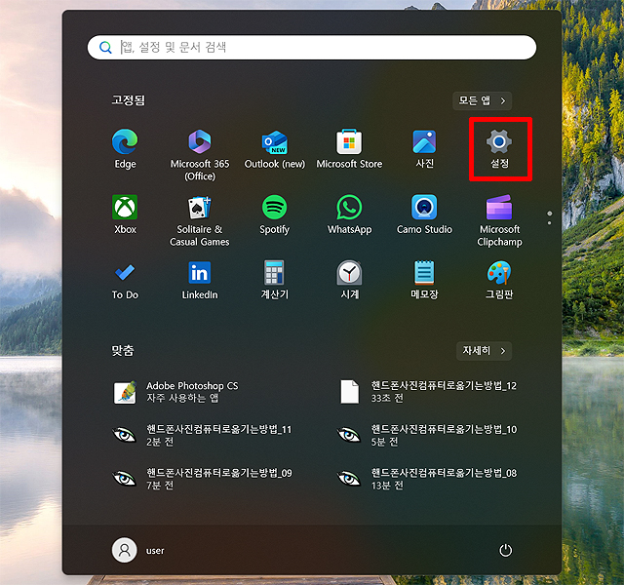This screenshot has width=624, height=585.
Task: Launch LinkedIn
Action: click(200, 280)
